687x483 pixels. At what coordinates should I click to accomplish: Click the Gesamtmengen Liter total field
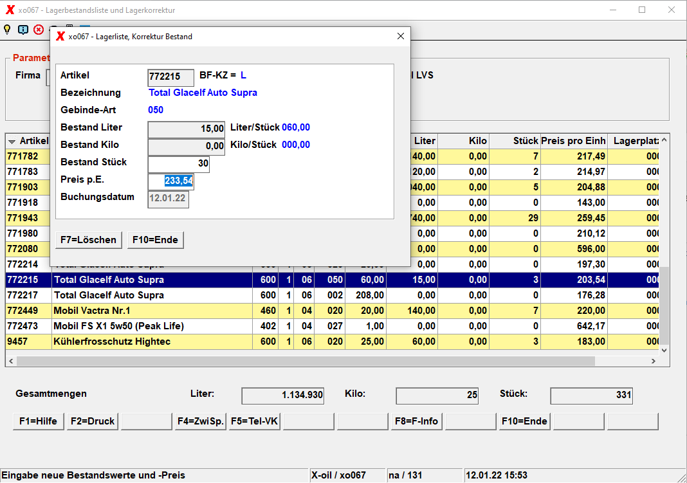(282, 396)
